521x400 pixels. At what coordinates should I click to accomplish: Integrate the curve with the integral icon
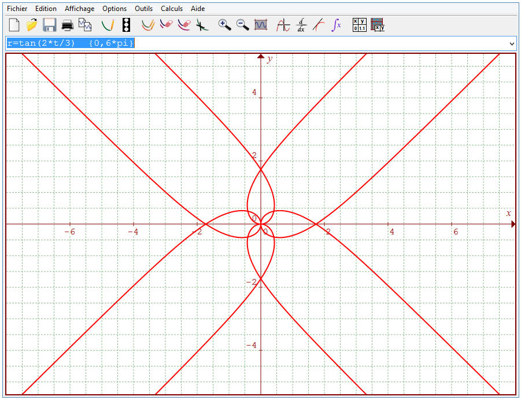[337, 25]
